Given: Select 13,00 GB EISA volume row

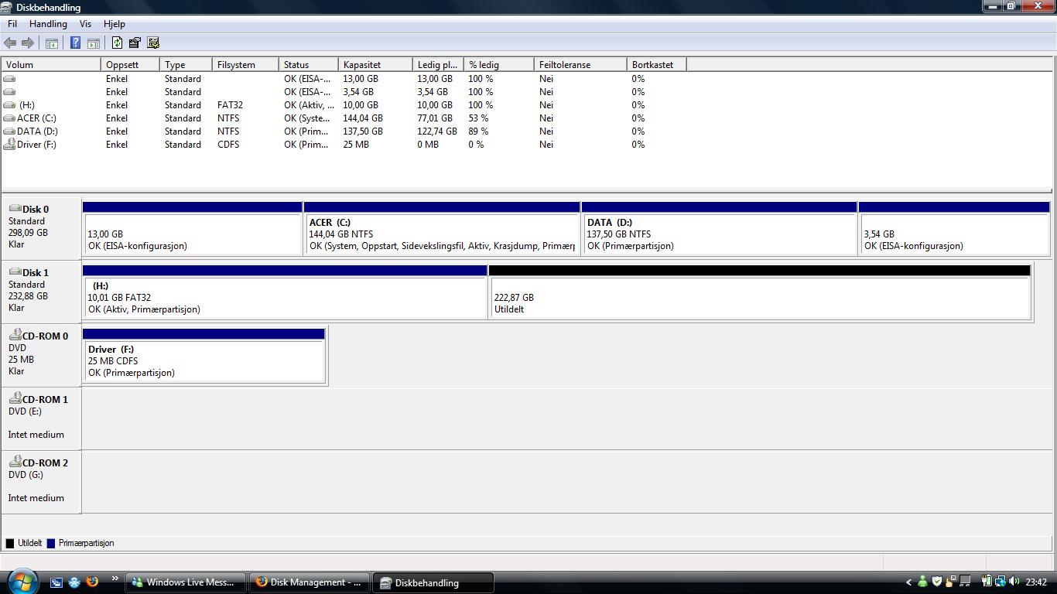Looking at the screenshot, I should coord(344,79).
